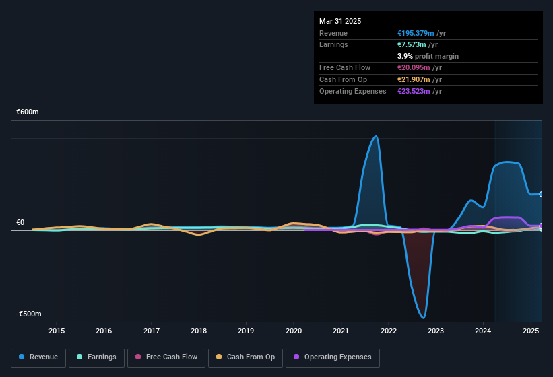Click the €21.907m cash from op value
Image resolution: width=553 pixels, height=377 pixels.
click(x=414, y=79)
